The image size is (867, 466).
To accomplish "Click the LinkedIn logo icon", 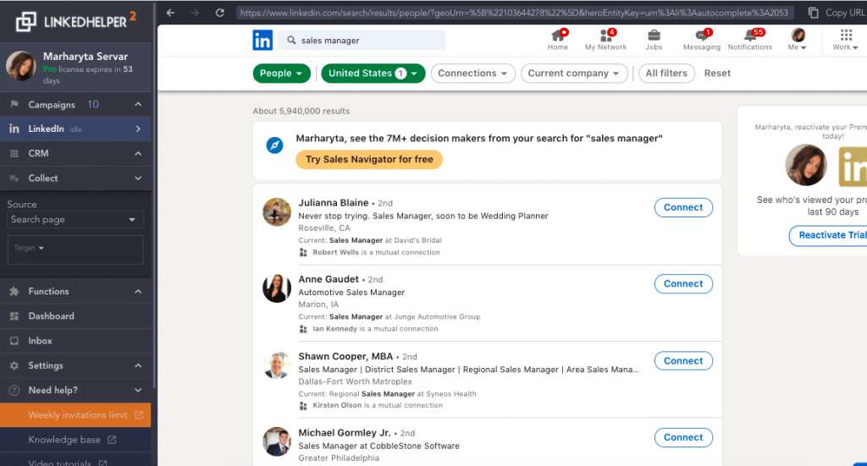I will pyautogui.click(x=262, y=40).
